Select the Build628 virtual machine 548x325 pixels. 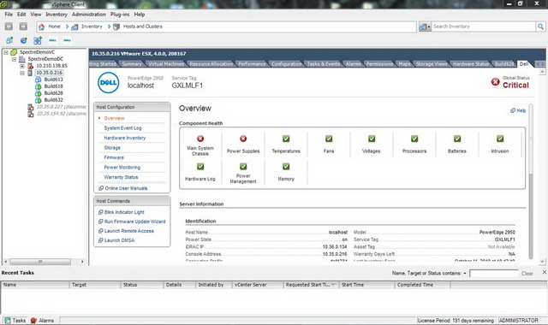tap(53, 93)
